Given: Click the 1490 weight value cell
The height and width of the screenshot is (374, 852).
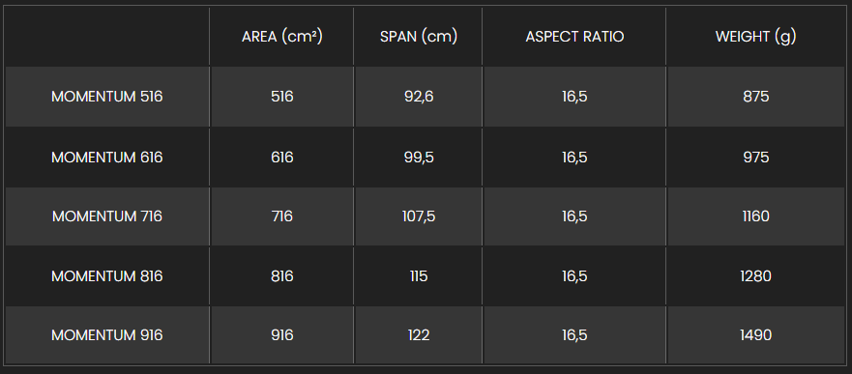Looking at the screenshot, I should coord(756,335).
